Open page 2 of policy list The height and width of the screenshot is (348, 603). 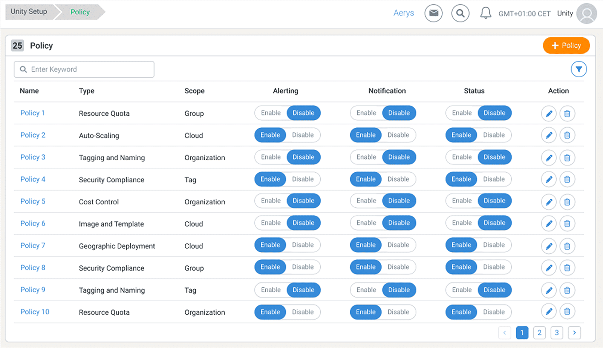[539, 333]
